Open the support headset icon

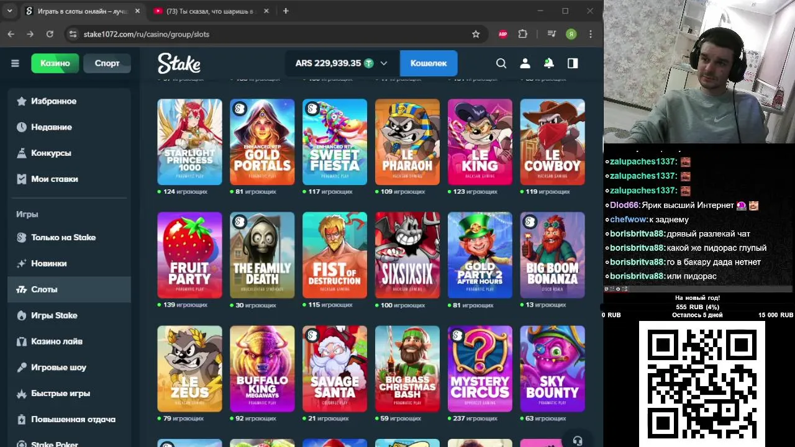(578, 441)
